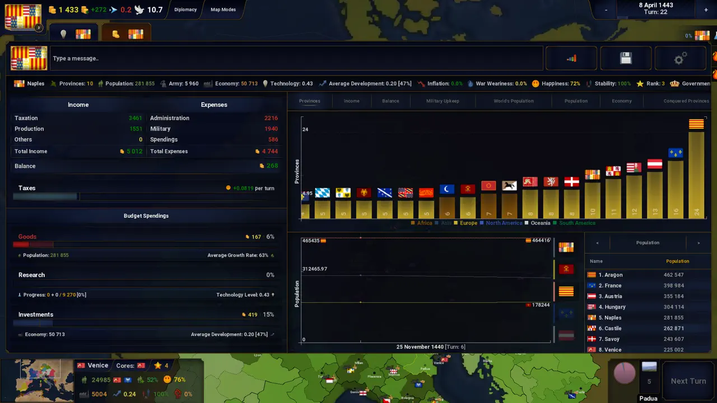The image size is (717, 403).
Task: Click the Next Turn button
Action: pyautogui.click(x=688, y=381)
